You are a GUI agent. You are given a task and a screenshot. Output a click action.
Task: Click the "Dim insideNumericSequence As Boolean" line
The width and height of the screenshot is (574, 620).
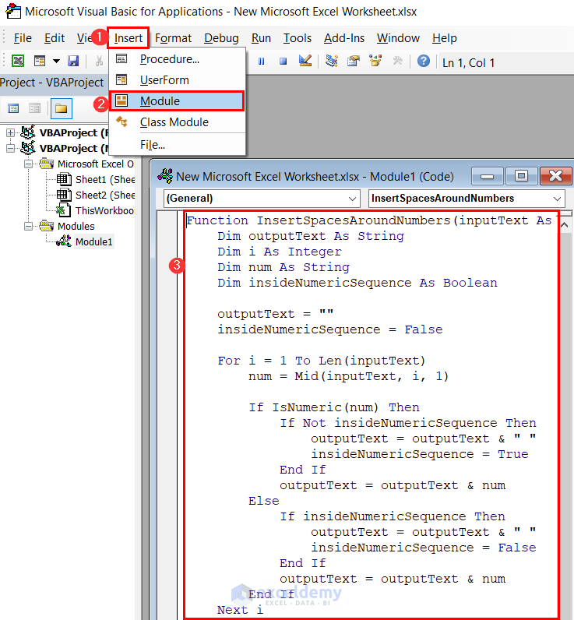(x=357, y=283)
